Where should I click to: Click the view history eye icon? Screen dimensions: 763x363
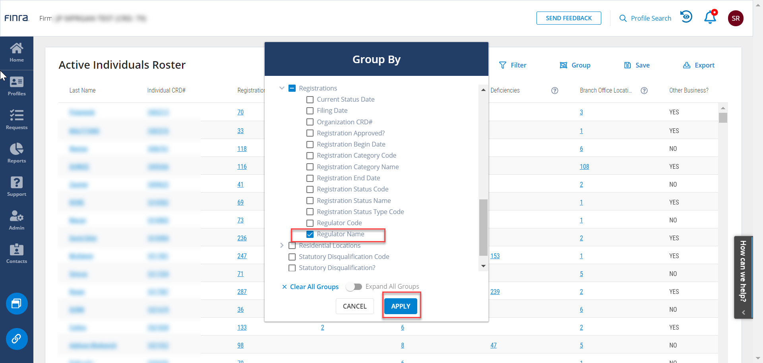(x=686, y=17)
